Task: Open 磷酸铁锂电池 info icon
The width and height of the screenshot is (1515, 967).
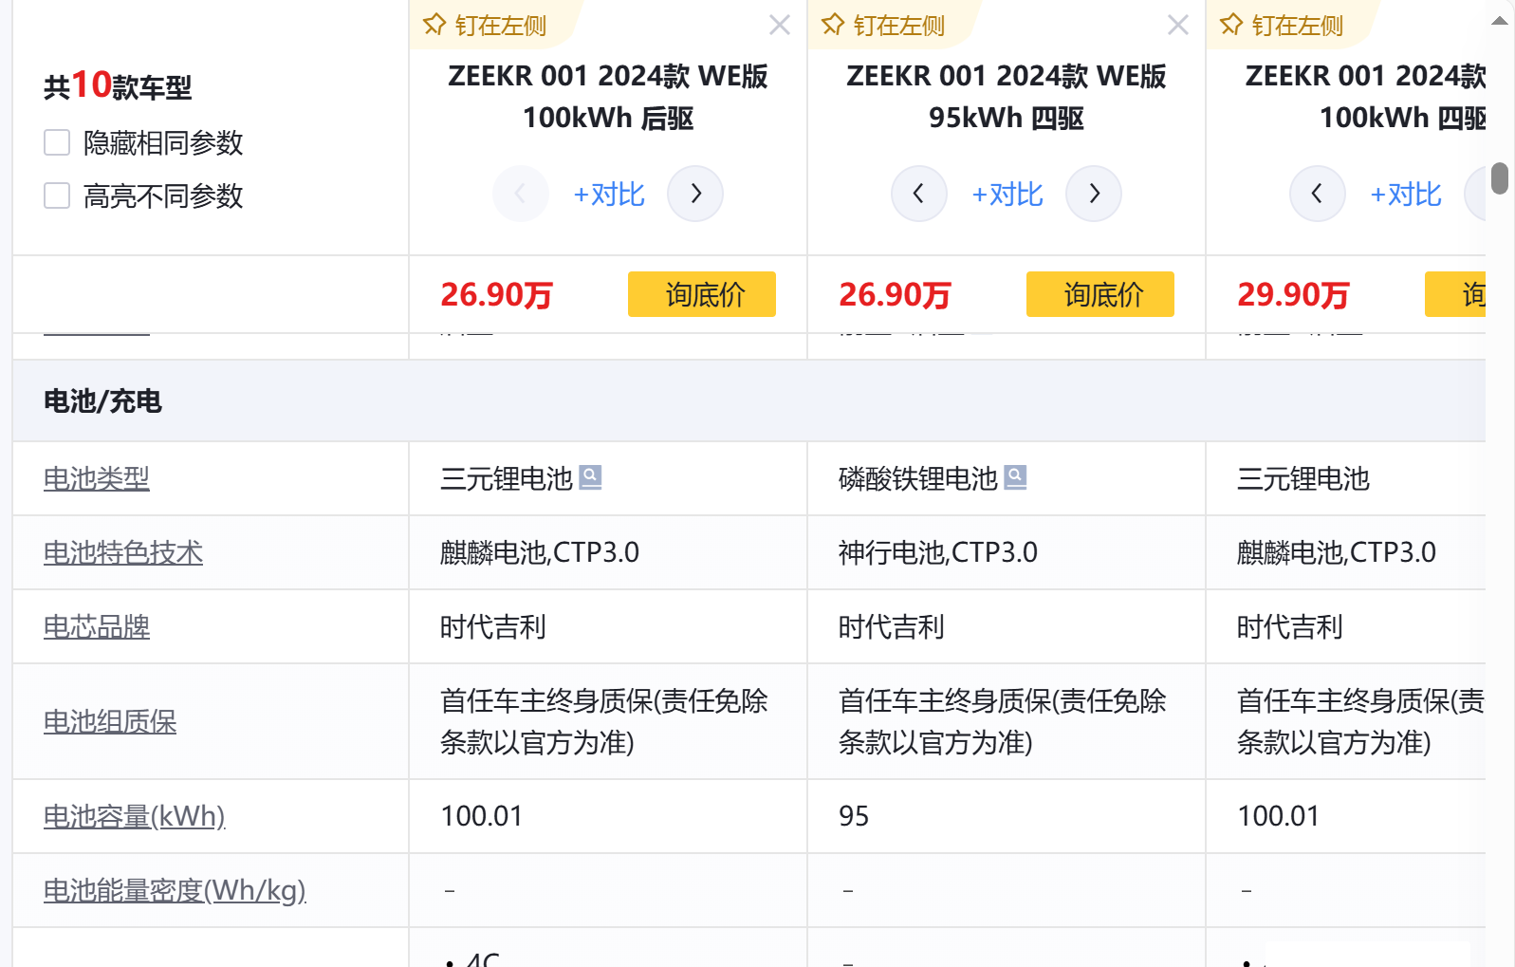Action: pyautogui.click(x=1015, y=476)
